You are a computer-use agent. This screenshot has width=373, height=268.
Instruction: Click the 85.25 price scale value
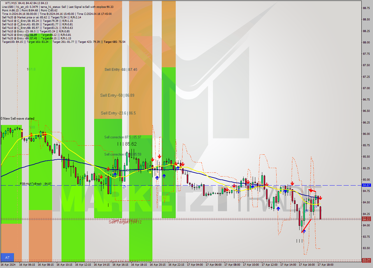click(x=366, y=168)
